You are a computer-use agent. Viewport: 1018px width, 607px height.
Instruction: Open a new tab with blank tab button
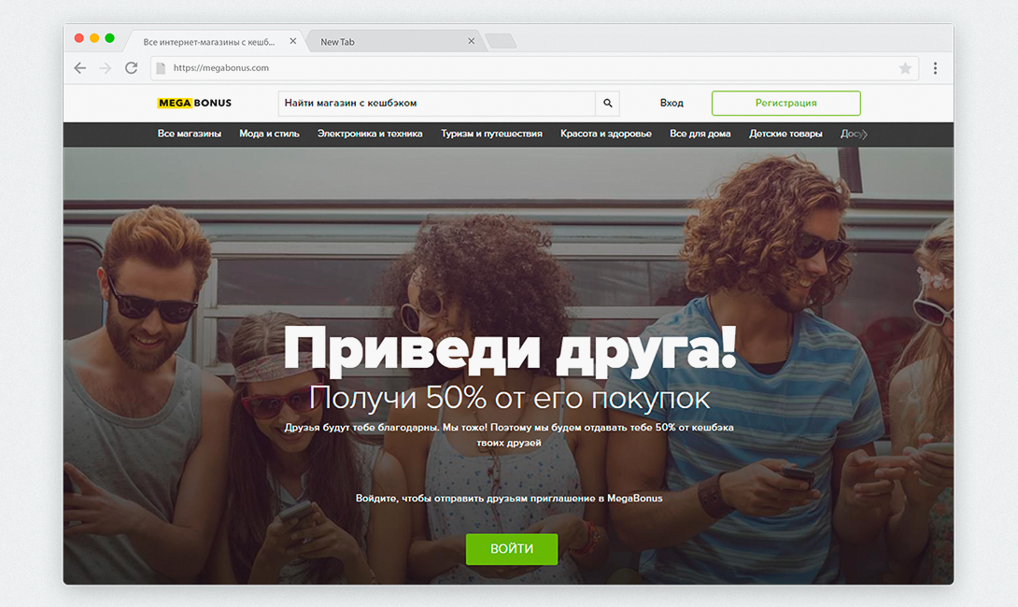pos(501,41)
